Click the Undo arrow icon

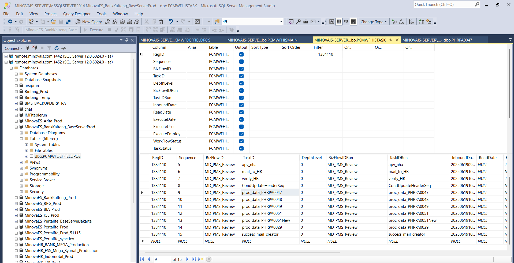pyautogui.click(x=171, y=22)
